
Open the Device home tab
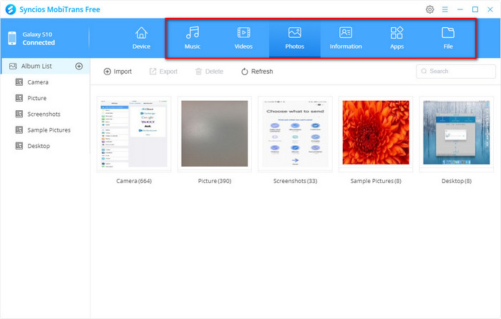pos(141,38)
